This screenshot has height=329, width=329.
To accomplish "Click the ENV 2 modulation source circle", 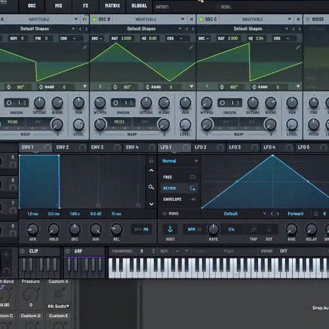I will coord(82,147).
